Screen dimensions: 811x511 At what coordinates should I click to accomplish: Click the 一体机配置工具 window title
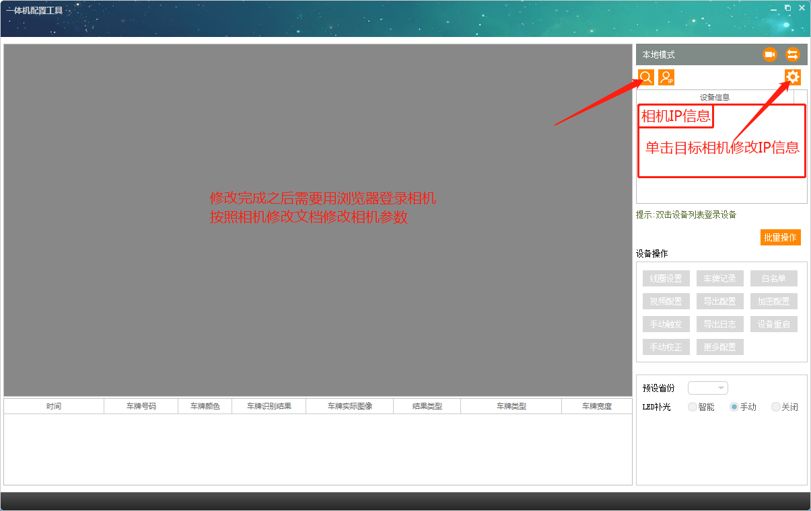coord(34,10)
